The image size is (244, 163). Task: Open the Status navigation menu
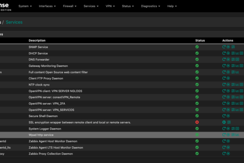point(128,6)
